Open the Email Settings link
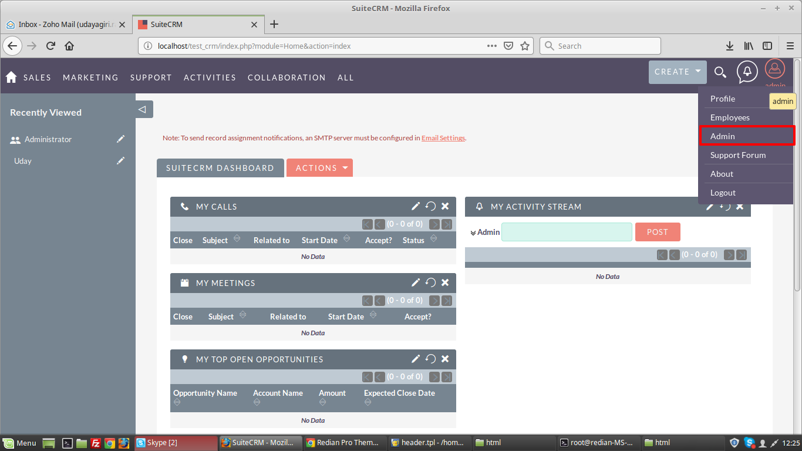The height and width of the screenshot is (451, 802). [x=443, y=138]
